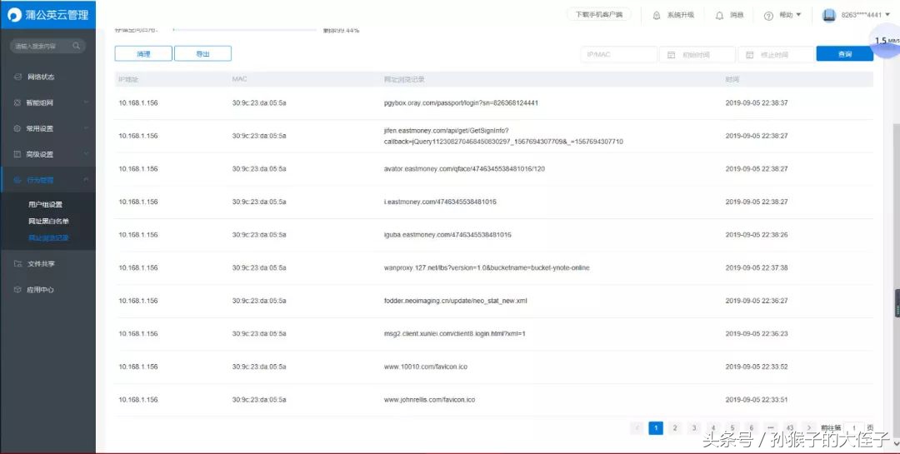Open the account 8263****4441 dropdown arrow
900x454 pixels.
[888, 15]
